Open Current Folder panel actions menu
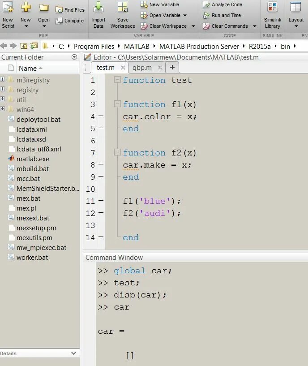Viewport: 308px width, 366px height. click(x=74, y=57)
